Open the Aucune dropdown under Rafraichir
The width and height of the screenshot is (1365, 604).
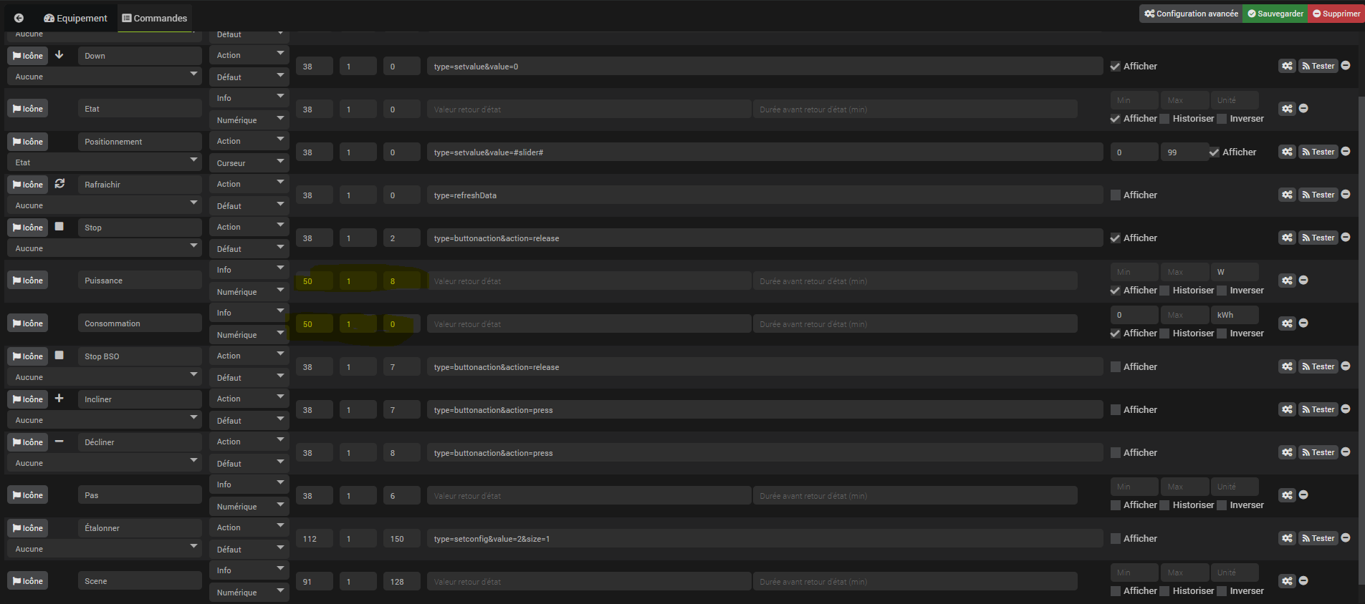click(x=105, y=205)
